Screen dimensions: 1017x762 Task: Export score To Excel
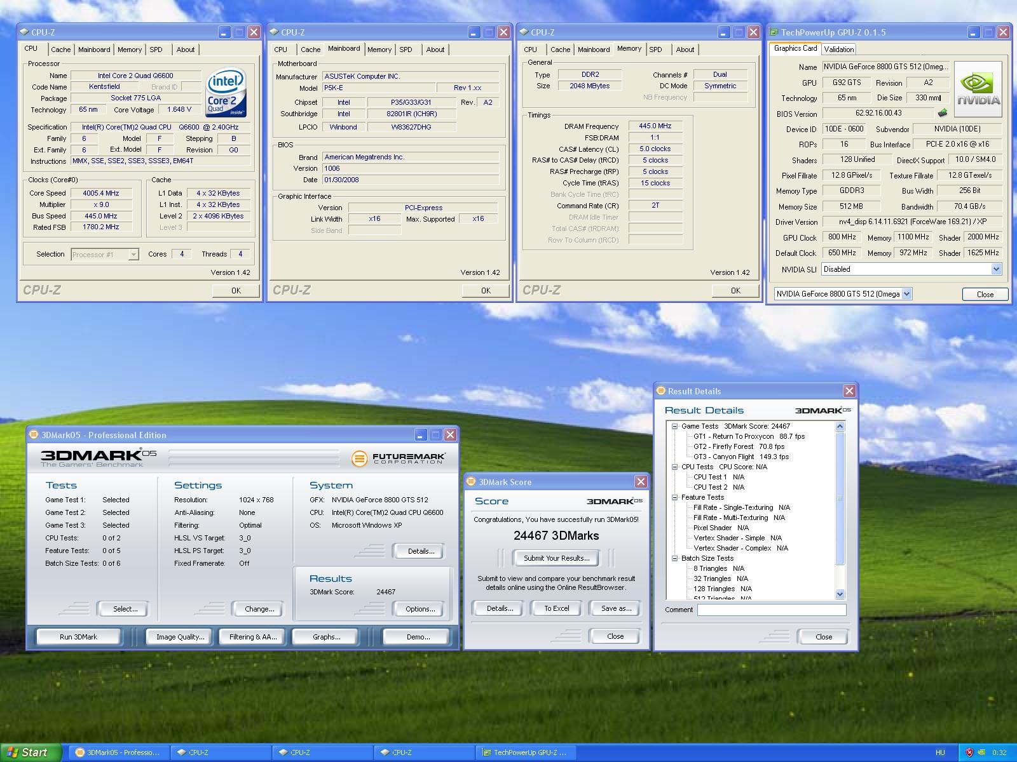point(557,608)
